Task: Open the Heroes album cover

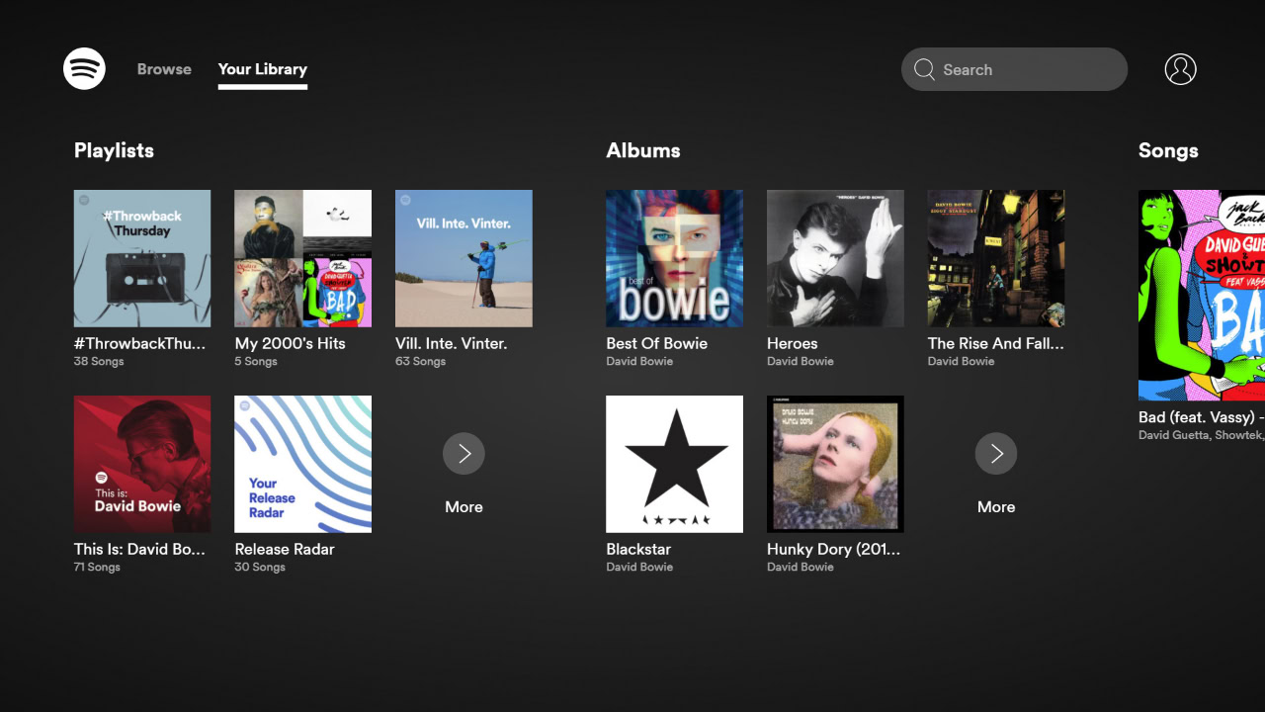Action: coord(835,258)
